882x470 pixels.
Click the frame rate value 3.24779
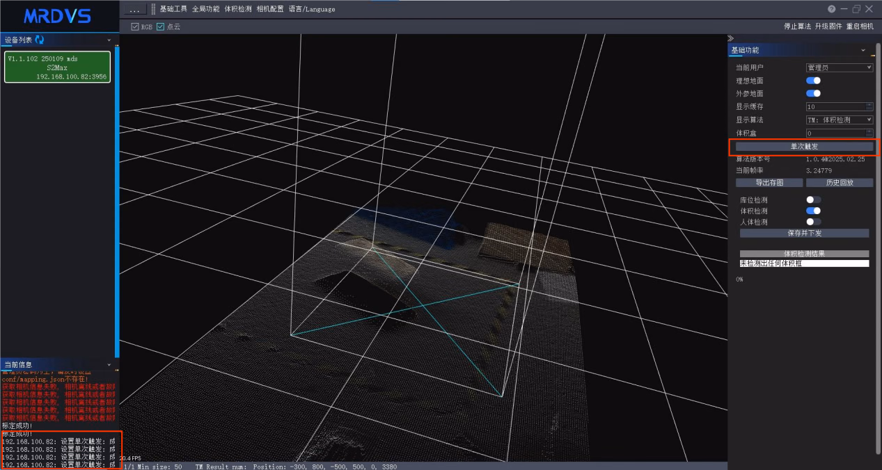point(819,170)
